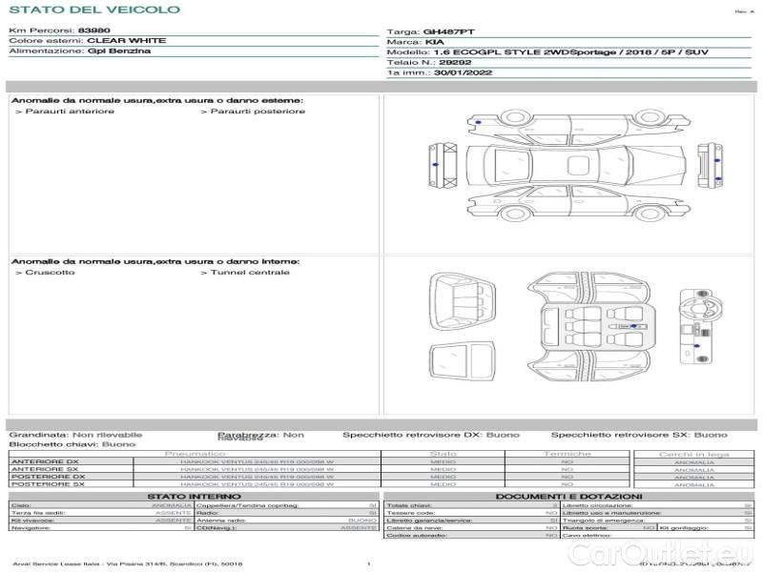Image resolution: width=763 pixels, height=572 pixels.
Task: Click the DOCUMENTI E DOTAZIONI section header
Action: (x=568, y=497)
